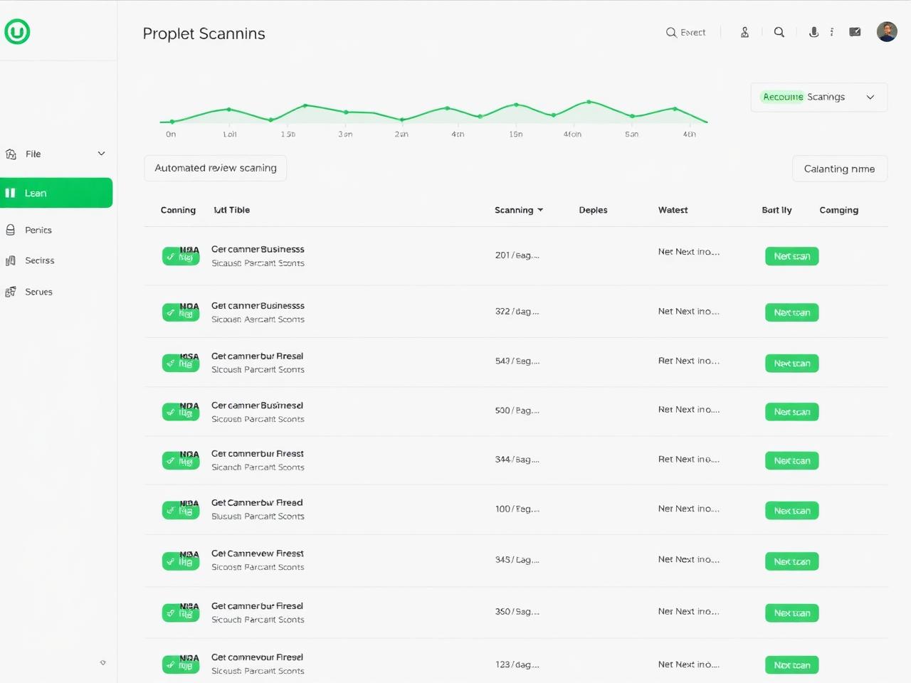The height and width of the screenshot is (683, 911).
Task: Click the Calanting nme button
Action: 840,169
